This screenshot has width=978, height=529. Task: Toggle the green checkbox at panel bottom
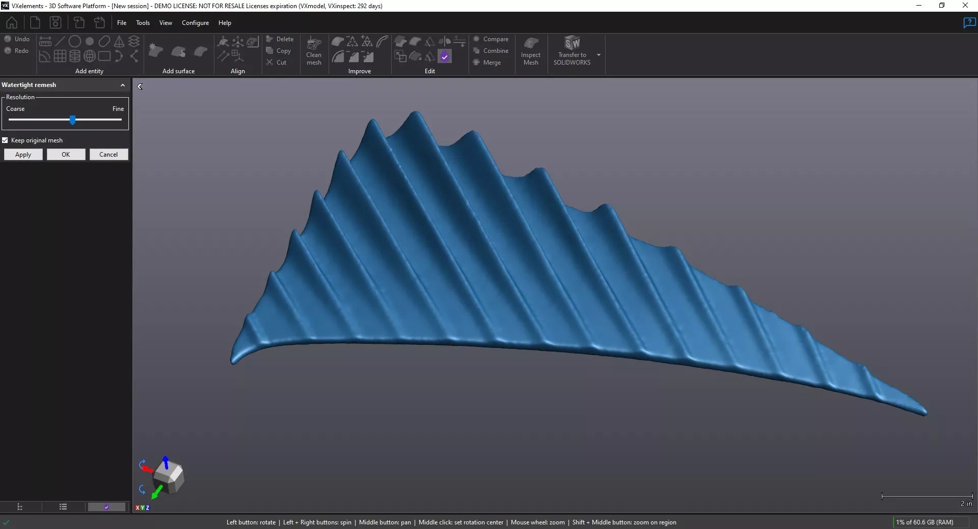tap(106, 507)
